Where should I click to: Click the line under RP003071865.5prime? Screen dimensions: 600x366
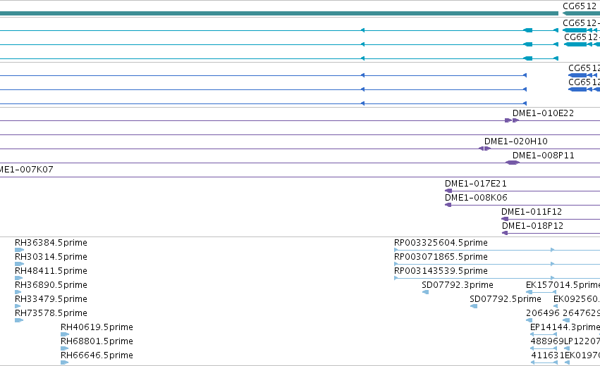(x=497, y=264)
